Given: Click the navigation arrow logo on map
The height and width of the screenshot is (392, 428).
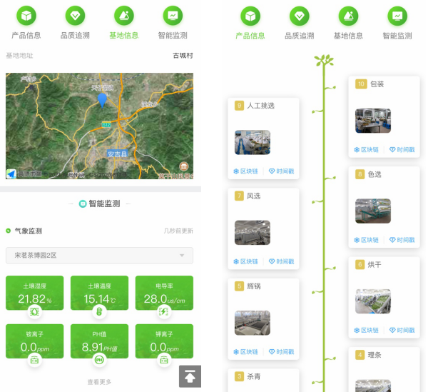Looking at the screenshot, I should pos(11,174).
